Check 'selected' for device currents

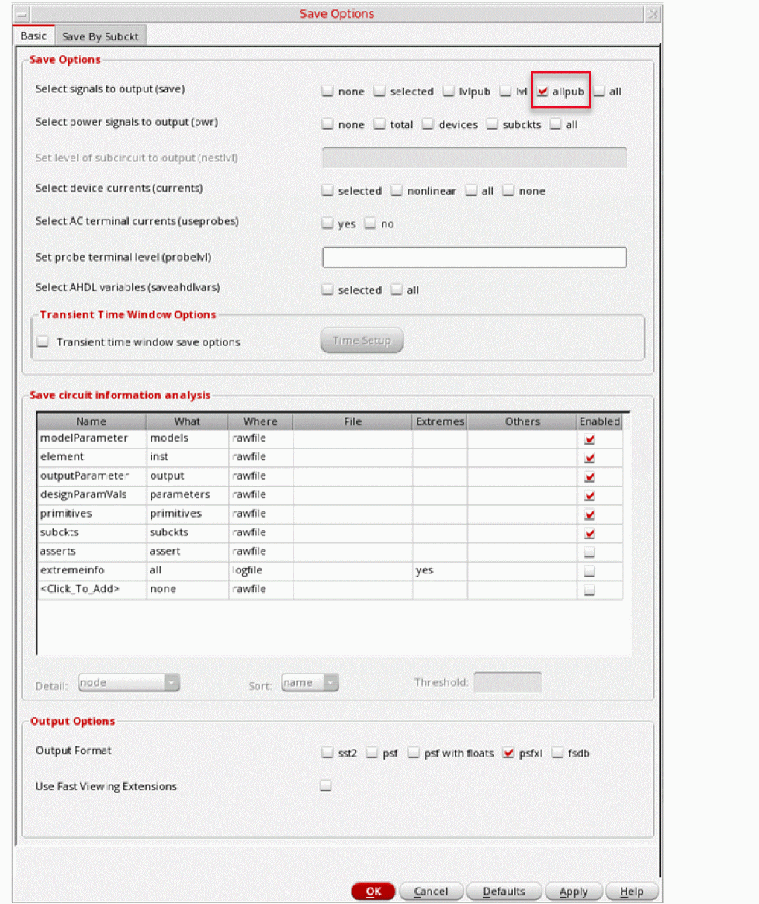pos(328,190)
